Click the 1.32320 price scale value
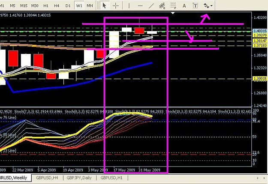 pyautogui.click(x=260, y=68)
